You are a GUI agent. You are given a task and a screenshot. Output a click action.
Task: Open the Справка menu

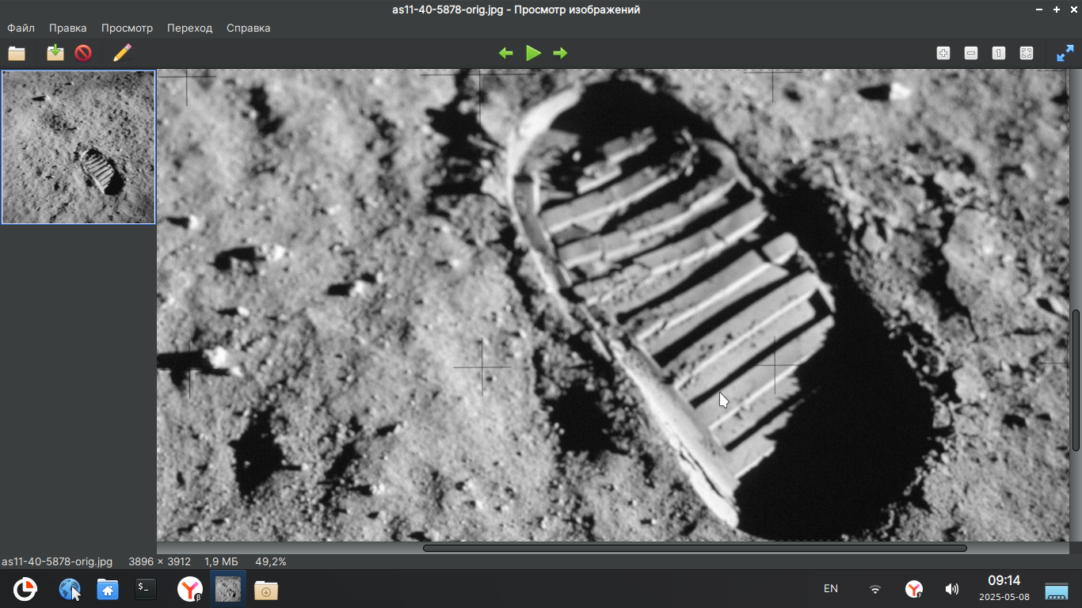249,28
